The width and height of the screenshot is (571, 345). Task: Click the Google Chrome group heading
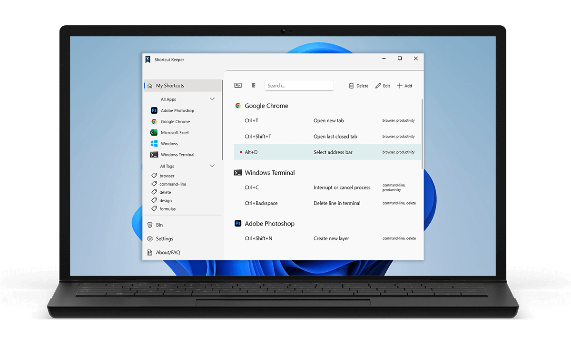tap(266, 106)
